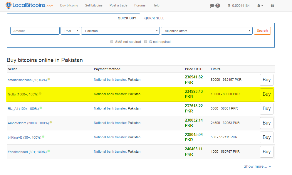Open the Buy bitcoins menu
Viewport: 292px width, 175px height.
tap(69, 5)
